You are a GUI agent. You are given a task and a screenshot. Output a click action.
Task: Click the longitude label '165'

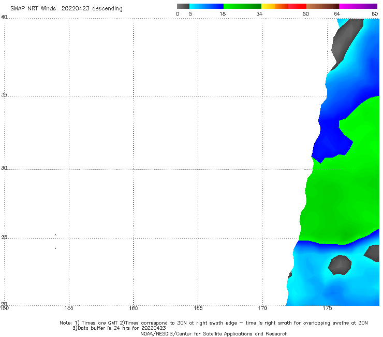[x=198, y=308]
